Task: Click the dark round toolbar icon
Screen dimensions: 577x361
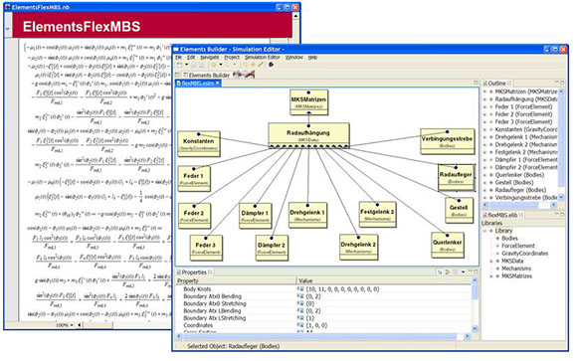Action: point(272,65)
